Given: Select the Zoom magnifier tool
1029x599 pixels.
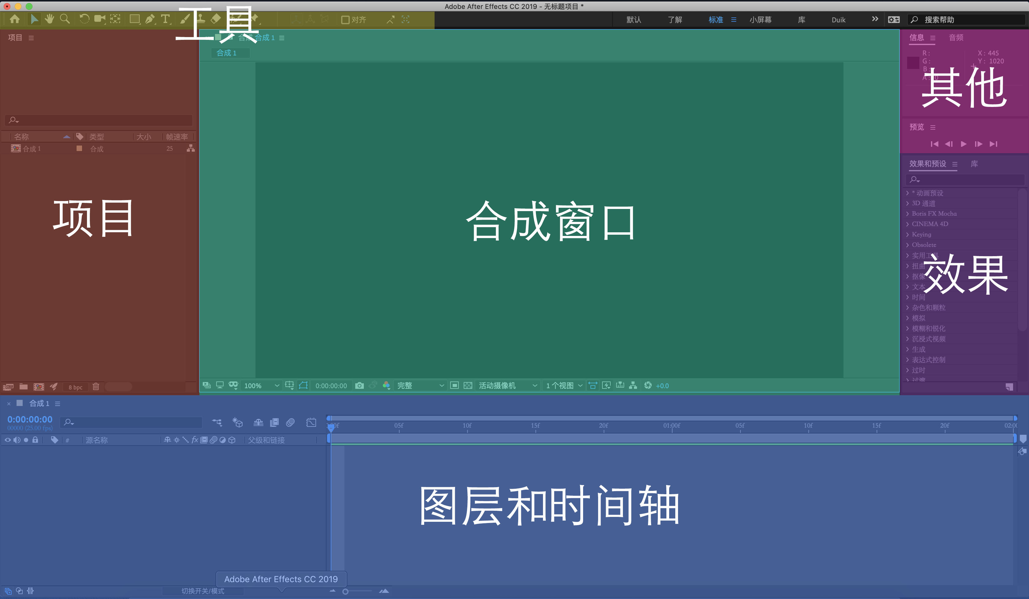Looking at the screenshot, I should coord(65,19).
